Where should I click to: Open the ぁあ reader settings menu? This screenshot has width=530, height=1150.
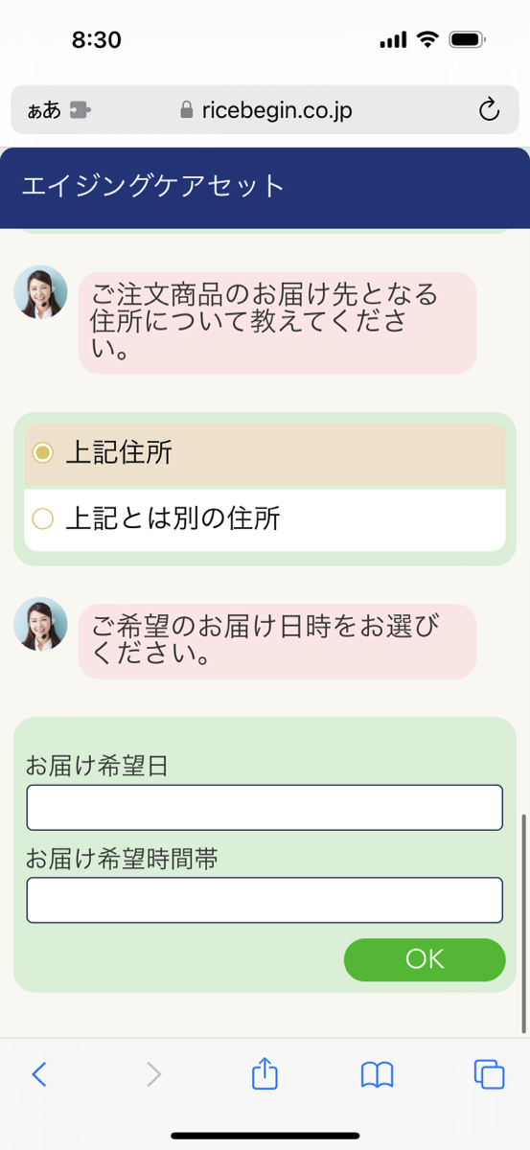coord(44,110)
